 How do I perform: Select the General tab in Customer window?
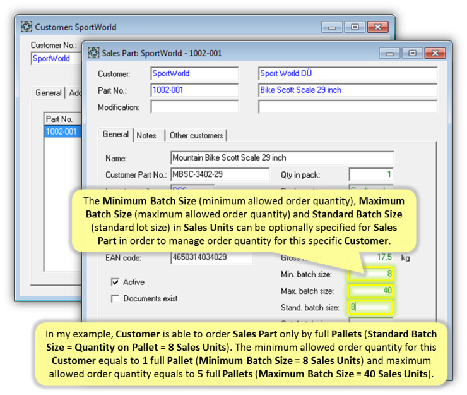pos(48,93)
